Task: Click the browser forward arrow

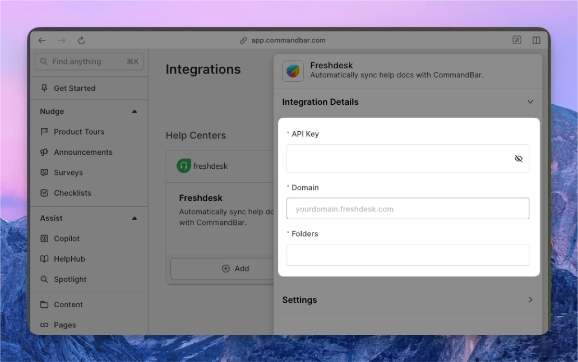Action: pos(62,40)
